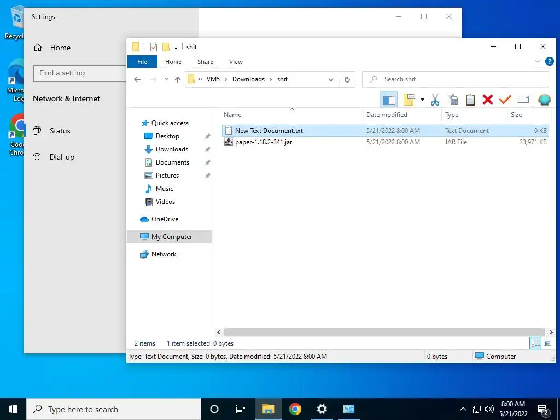
Task: Open the View ribbon tab
Action: tap(236, 62)
